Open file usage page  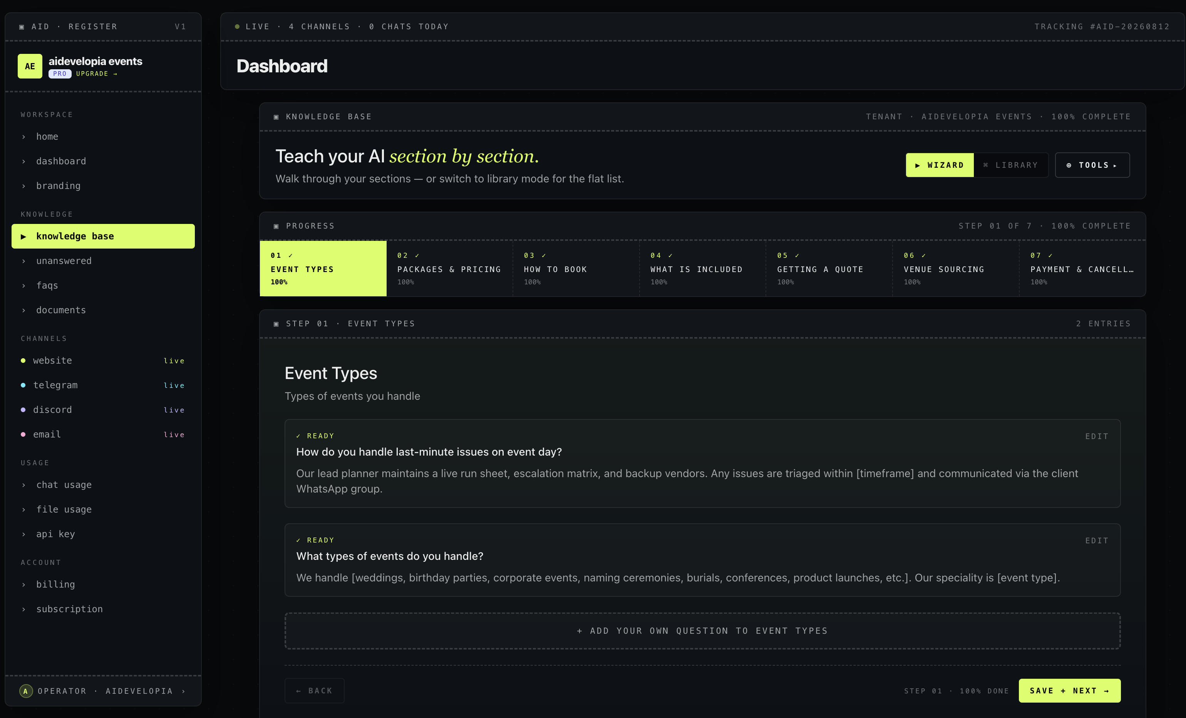[103, 509]
